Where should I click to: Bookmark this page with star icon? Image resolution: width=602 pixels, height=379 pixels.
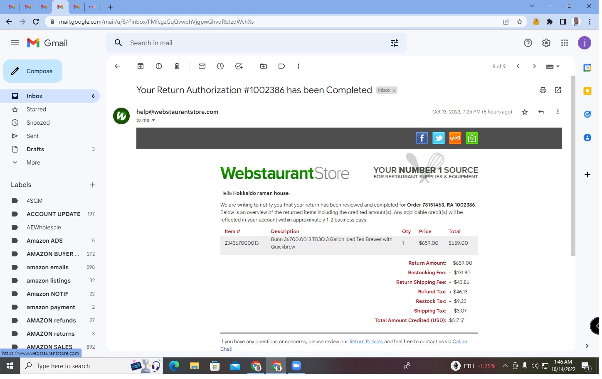coord(520,22)
